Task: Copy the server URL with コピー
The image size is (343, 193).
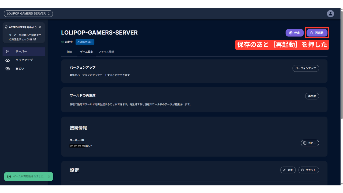Action: 310,143
